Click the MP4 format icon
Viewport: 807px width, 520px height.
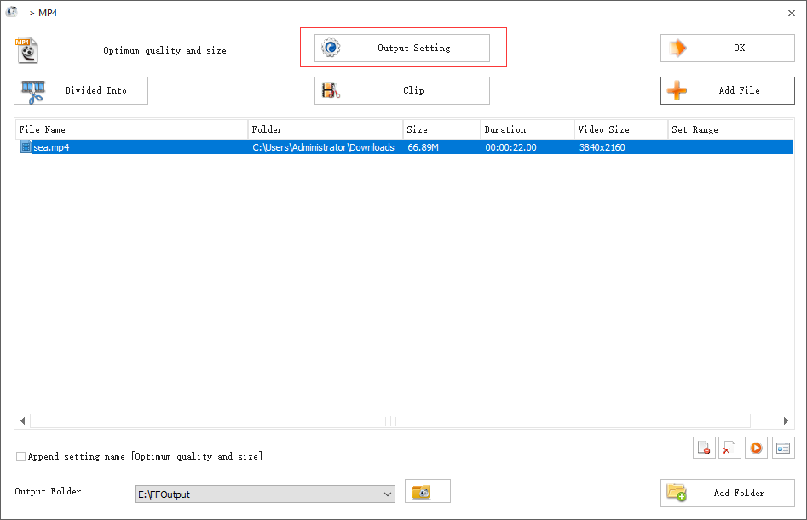tap(26, 50)
